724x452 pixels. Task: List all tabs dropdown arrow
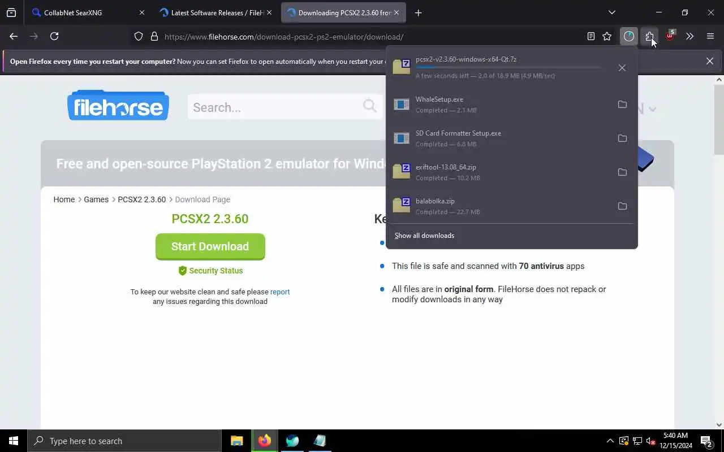[611, 12]
